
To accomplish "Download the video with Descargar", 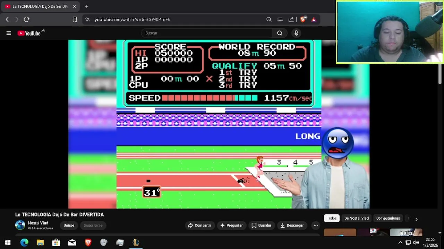I will click(292, 225).
